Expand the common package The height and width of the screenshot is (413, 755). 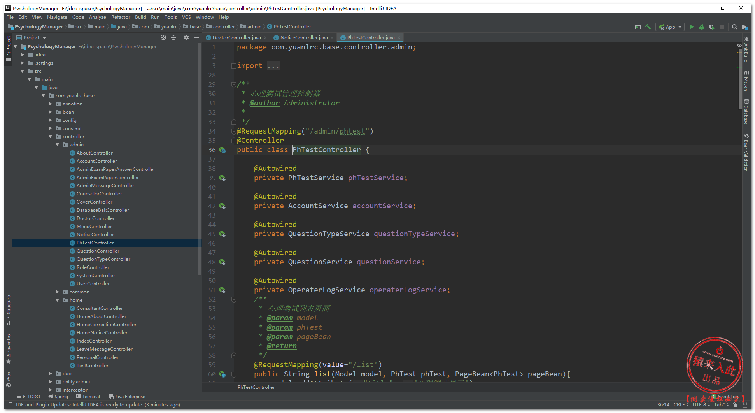point(58,292)
